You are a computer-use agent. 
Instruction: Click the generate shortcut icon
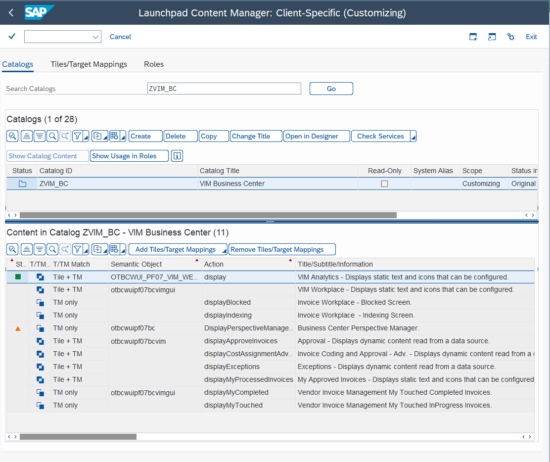pos(492,37)
